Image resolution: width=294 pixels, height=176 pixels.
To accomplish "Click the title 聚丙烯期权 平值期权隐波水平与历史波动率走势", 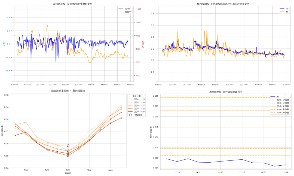I will pos(223,4).
